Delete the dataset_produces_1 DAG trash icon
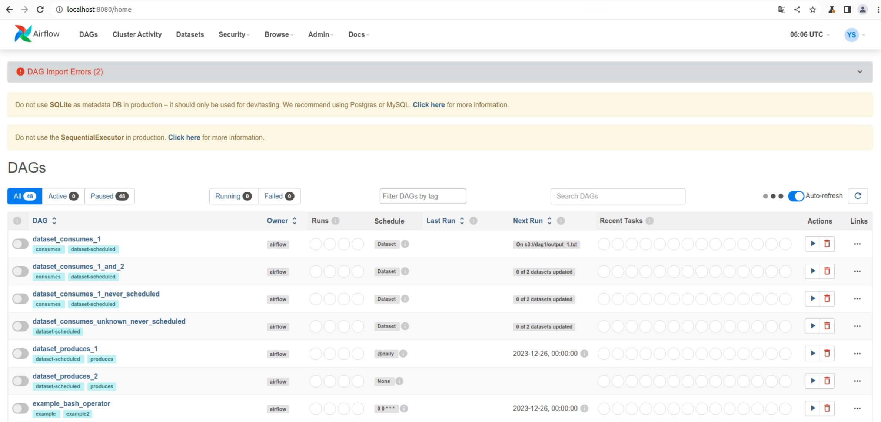Viewport: 881px width, 422px height. pyautogui.click(x=827, y=353)
